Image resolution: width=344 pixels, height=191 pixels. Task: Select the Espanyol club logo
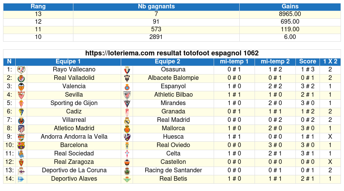tap(127, 87)
